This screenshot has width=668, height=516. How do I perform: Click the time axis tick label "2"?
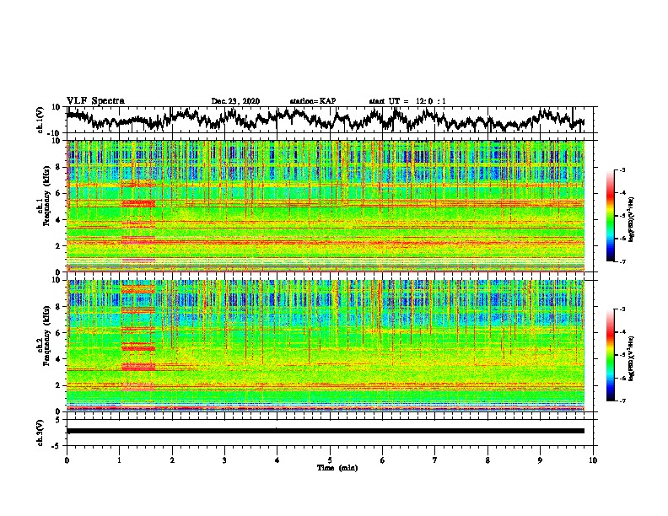click(x=172, y=460)
